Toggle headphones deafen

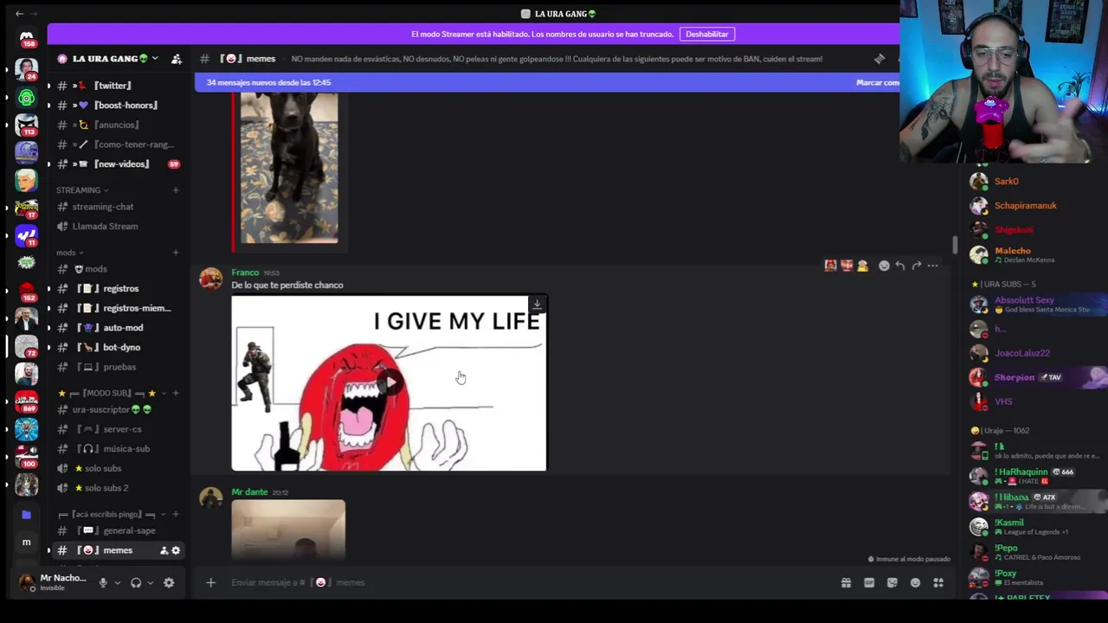[136, 582]
